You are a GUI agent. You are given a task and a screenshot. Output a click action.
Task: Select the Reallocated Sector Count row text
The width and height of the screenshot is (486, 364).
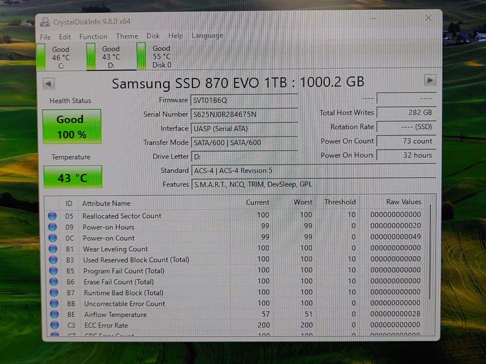(122, 216)
